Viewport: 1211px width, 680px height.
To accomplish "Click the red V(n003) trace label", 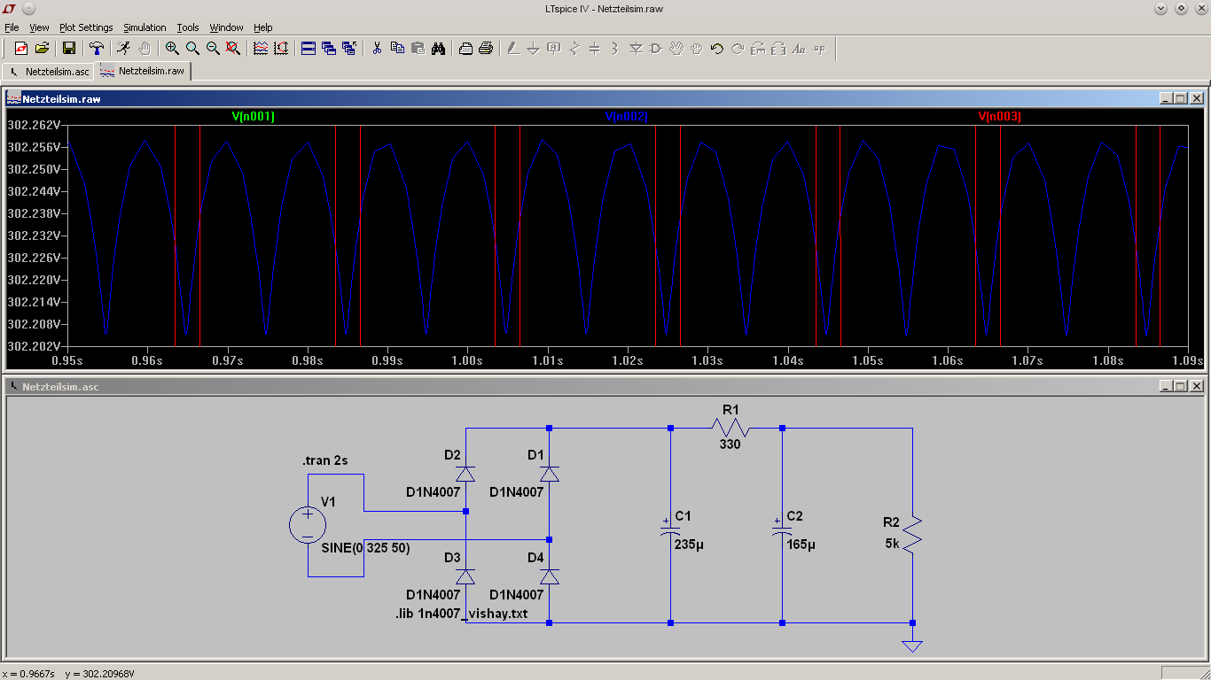I will [999, 116].
